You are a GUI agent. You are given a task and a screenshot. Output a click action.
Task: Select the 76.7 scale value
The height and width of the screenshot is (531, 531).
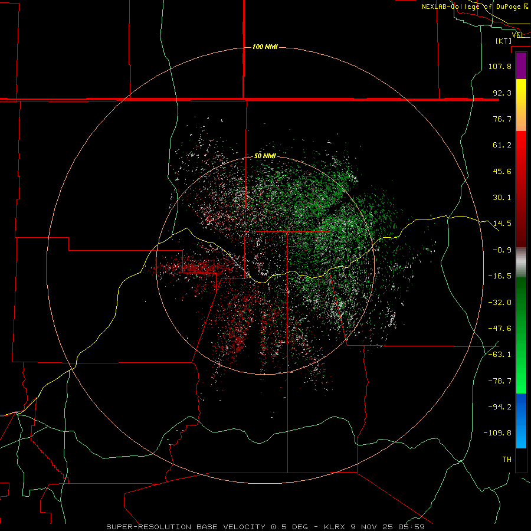(x=502, y=119)
